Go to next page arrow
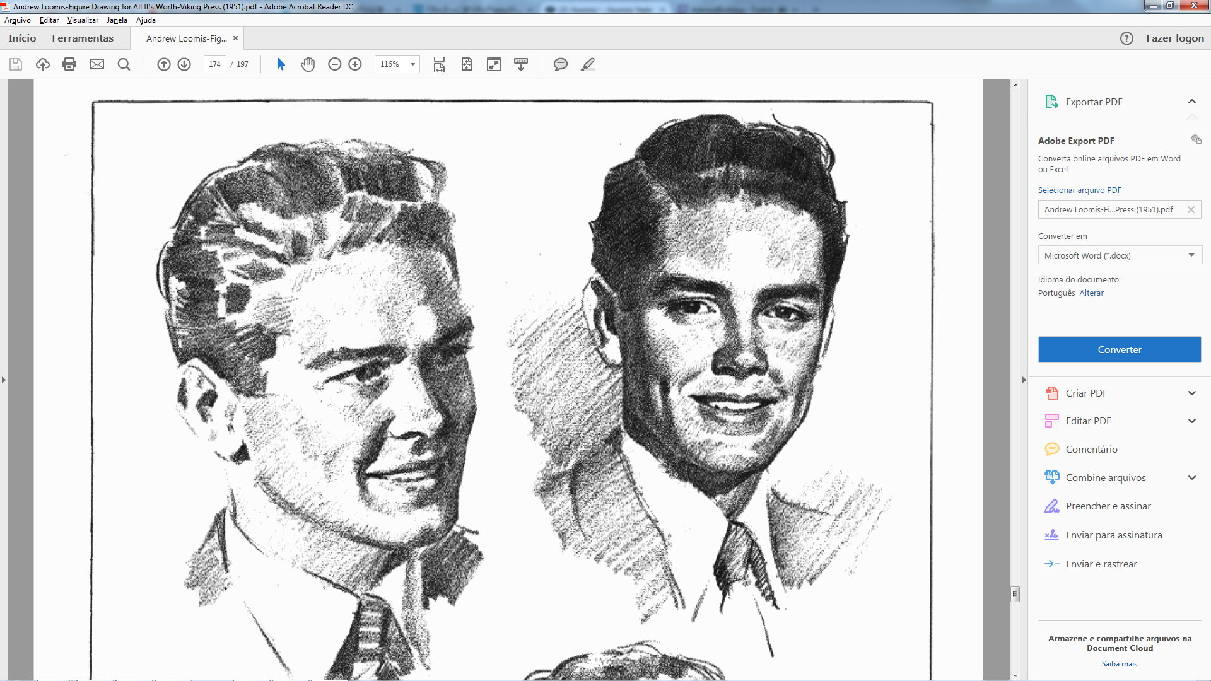Viewport: 1211px width, 681px height. (184, 64)
